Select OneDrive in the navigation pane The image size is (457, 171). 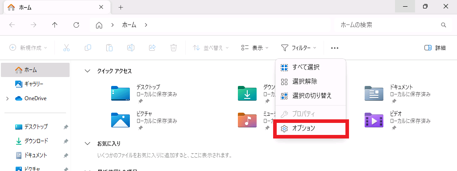[35, 98]
